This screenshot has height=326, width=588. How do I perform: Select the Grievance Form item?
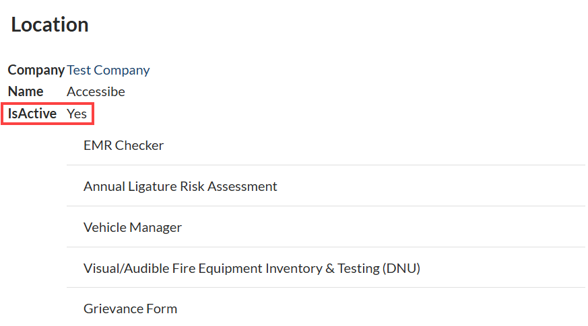click(130, 309)
